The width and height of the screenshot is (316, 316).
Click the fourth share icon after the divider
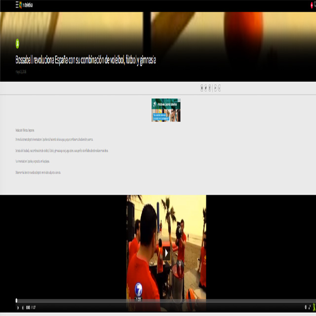pyautogui.click(x=215, y=88)
